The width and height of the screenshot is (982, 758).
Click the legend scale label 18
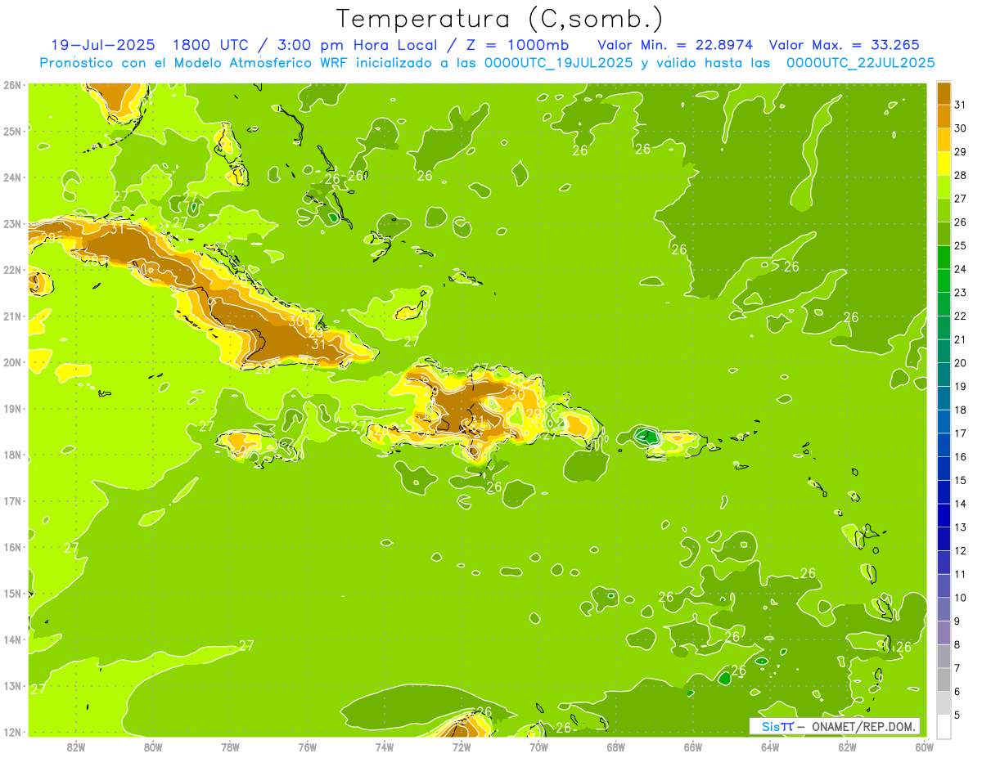(x=960, y=410)
